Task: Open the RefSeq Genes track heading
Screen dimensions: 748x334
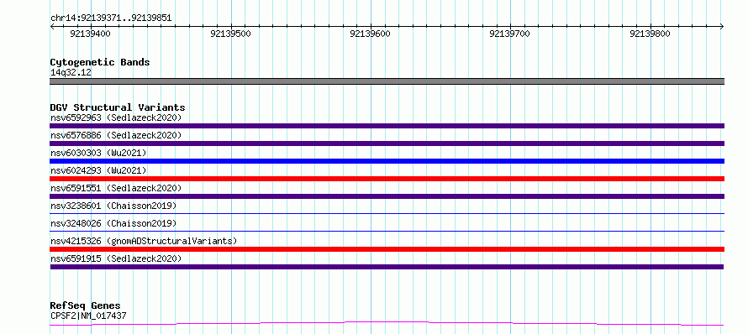Action: tap(85, 305)
